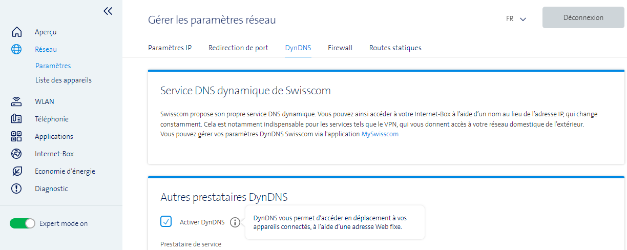
Task: Click the Réseau globe icon
Action: tap(16, 49)
